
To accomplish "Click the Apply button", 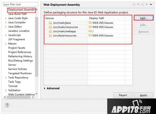I will [x=144, y=95].
